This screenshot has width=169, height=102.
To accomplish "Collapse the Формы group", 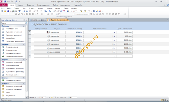I will pyautogui.click(x=23, y=60).
